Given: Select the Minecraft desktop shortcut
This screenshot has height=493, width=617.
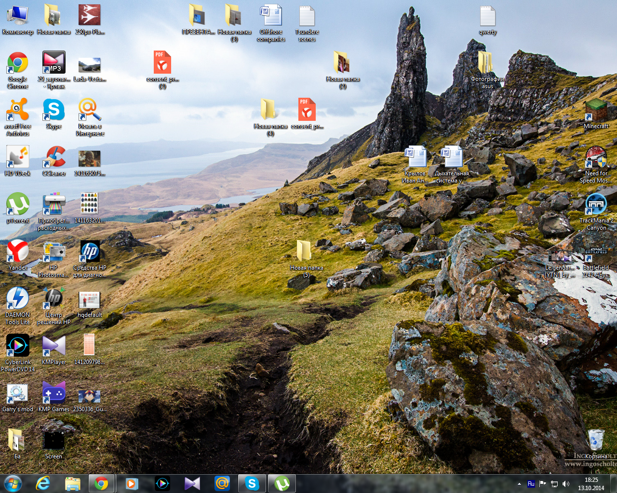Looking at the screenshot, I should click(x=596, y=110).
